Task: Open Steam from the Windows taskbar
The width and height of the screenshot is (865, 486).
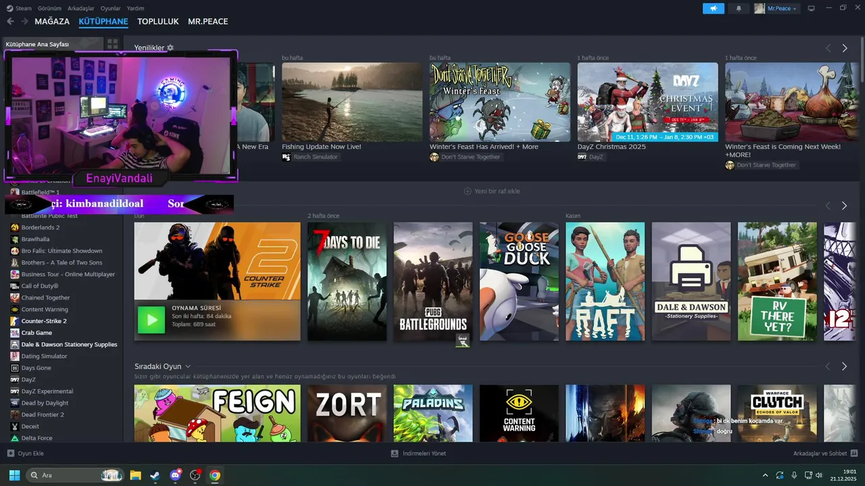Action: tap(155, 475)
